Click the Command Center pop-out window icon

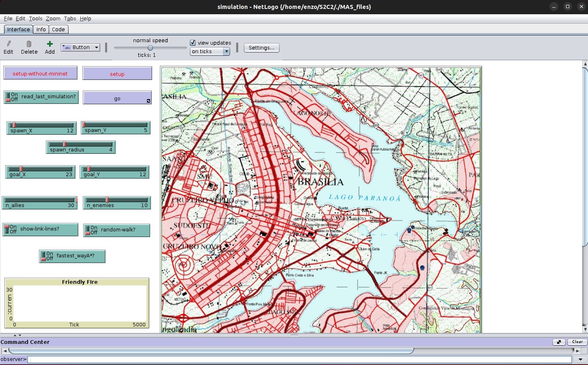click(559, 342)
